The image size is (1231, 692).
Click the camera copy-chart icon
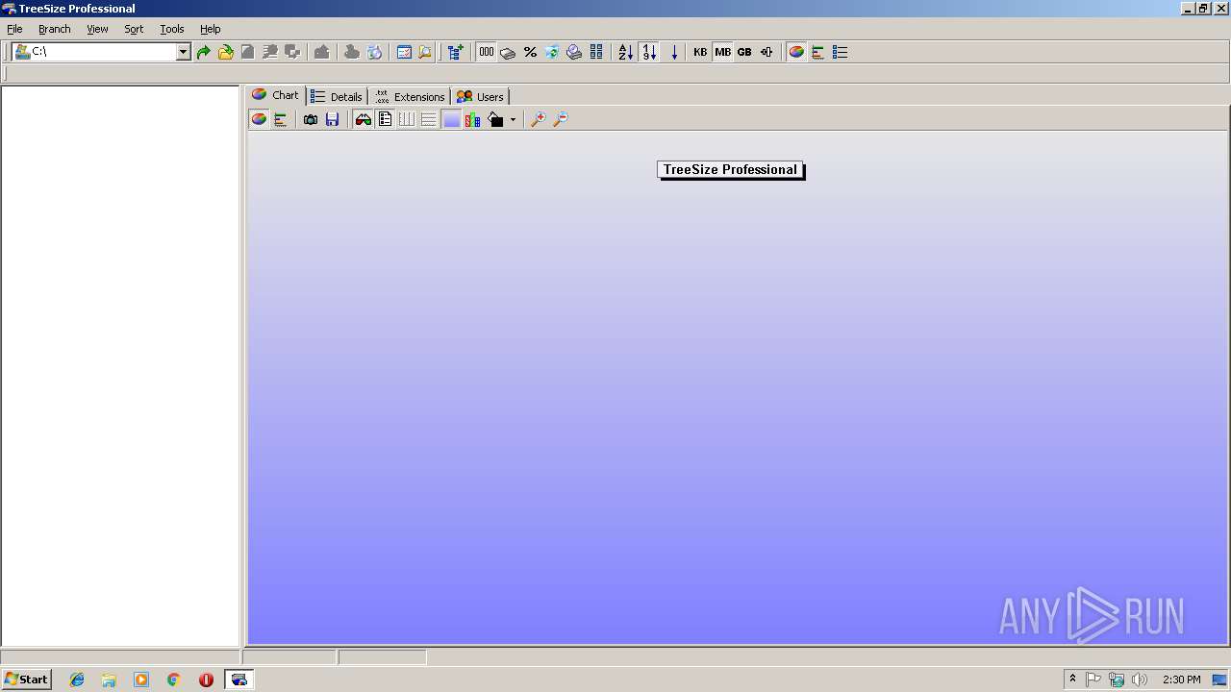tap(311, 119)
